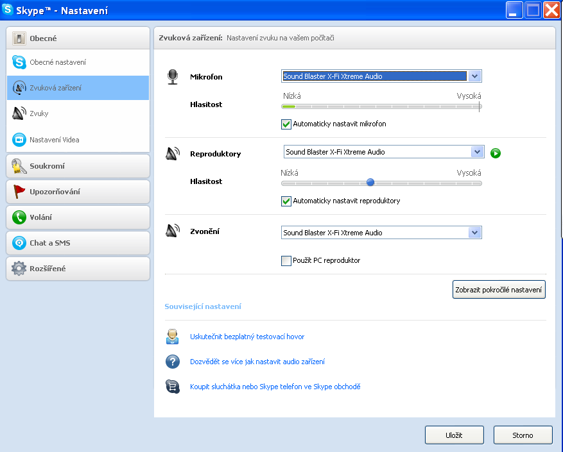Expand the Reproduktory device dropdown
The height and width of the screenshot is (452, 563).
tap(476, 152)
